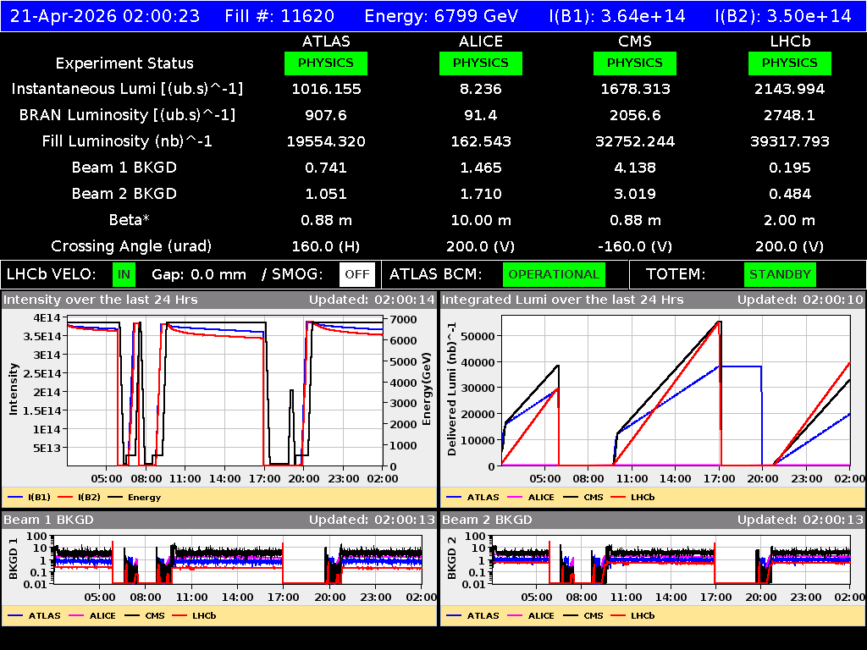The height and width of the screenshot is (650, 867).
Task: Click the Beam 1 BKGD plot area
Action: click(x=238, y=559)
